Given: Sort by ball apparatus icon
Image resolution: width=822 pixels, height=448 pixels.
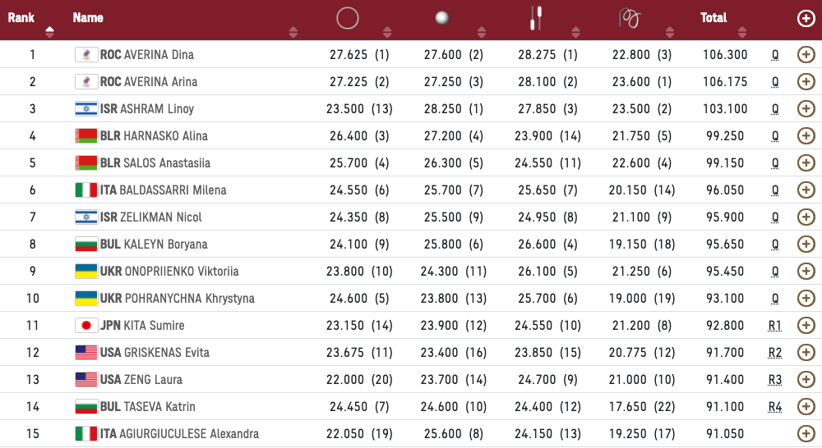Looking at the screenshot, I should tap(441, 17).
